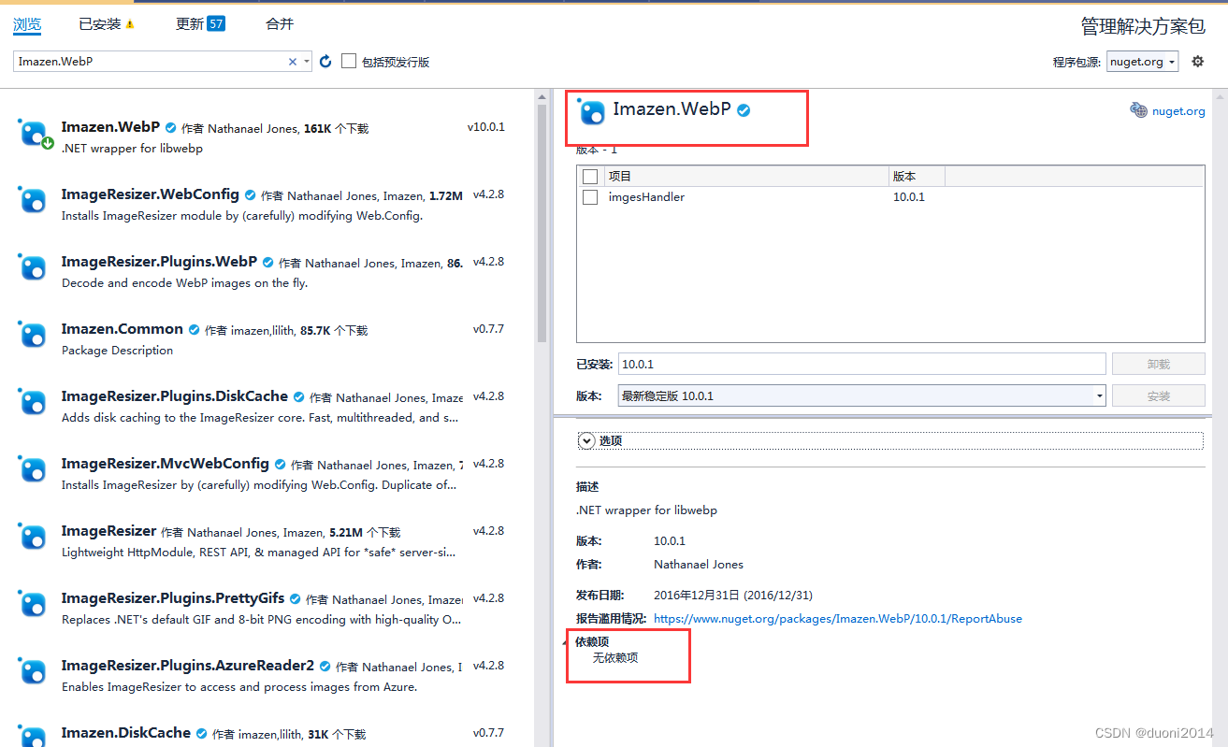This screenshot has height=747, width=1228.
Task: Click the 安装 button
Action: [1158, 395]
